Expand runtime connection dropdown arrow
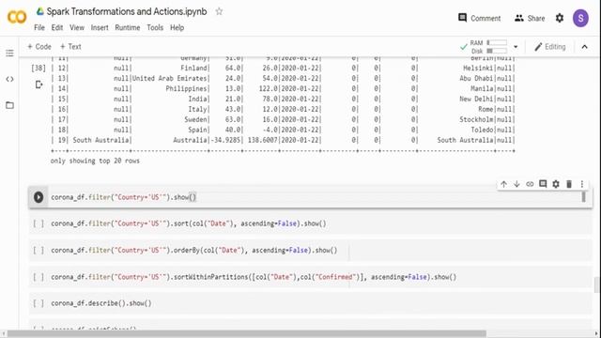The height and width of the screenshot is (338, 601). (516, 47)
